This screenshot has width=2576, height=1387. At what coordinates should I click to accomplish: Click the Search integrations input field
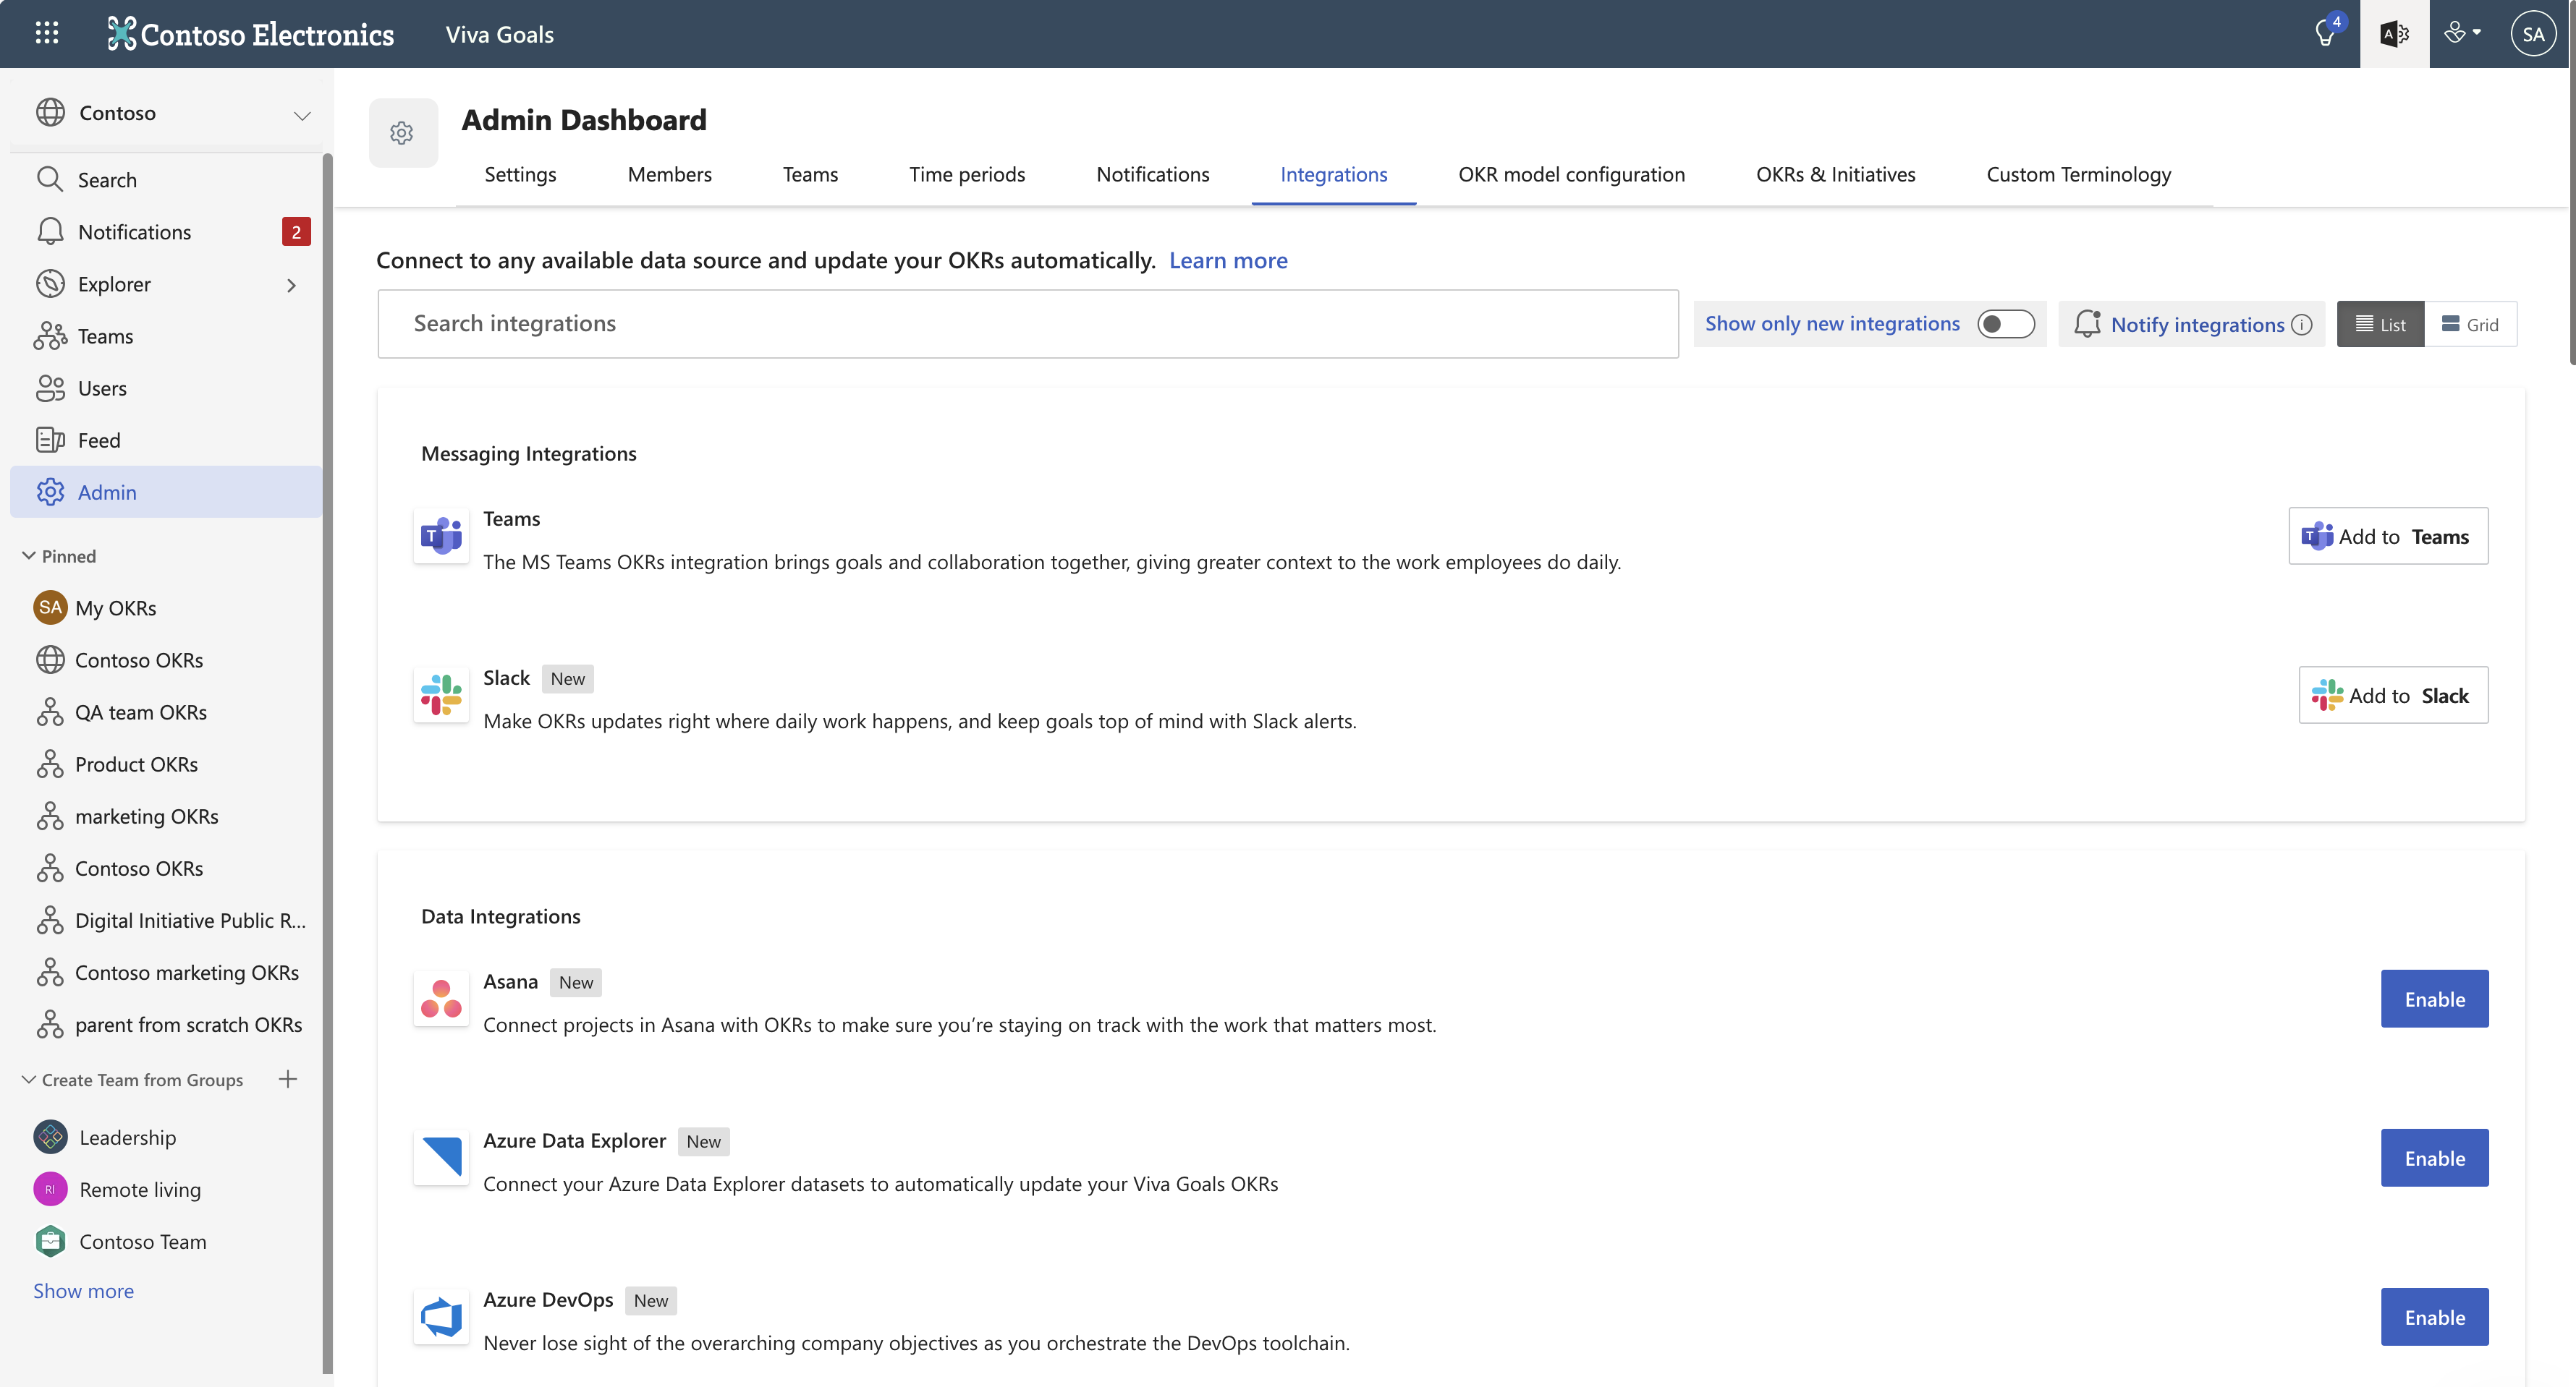point(1028,324)
